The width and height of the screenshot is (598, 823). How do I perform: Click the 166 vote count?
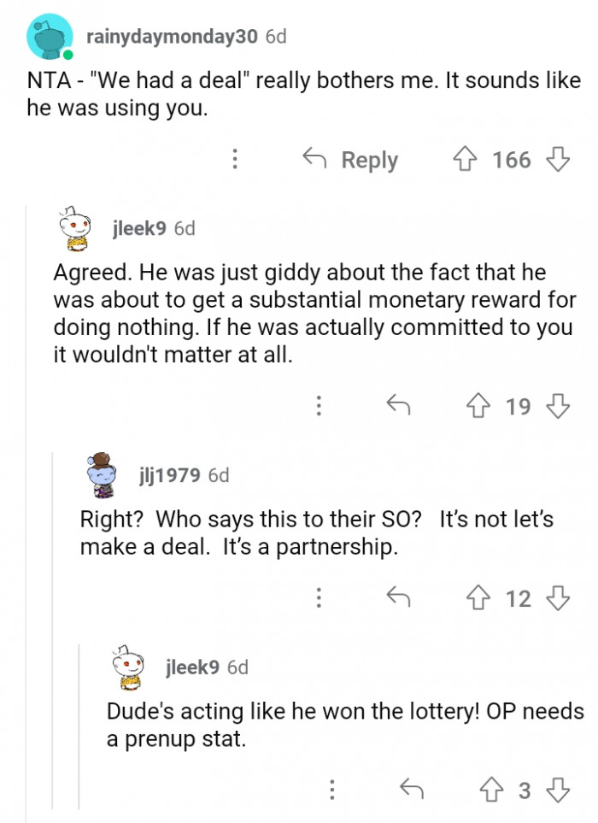[513, 160]
